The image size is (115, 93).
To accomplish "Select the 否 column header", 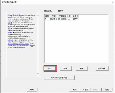I will [70, 16].
